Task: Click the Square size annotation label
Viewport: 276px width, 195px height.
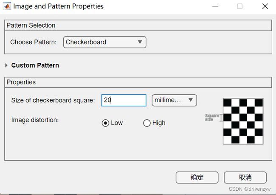Action: 212,118
